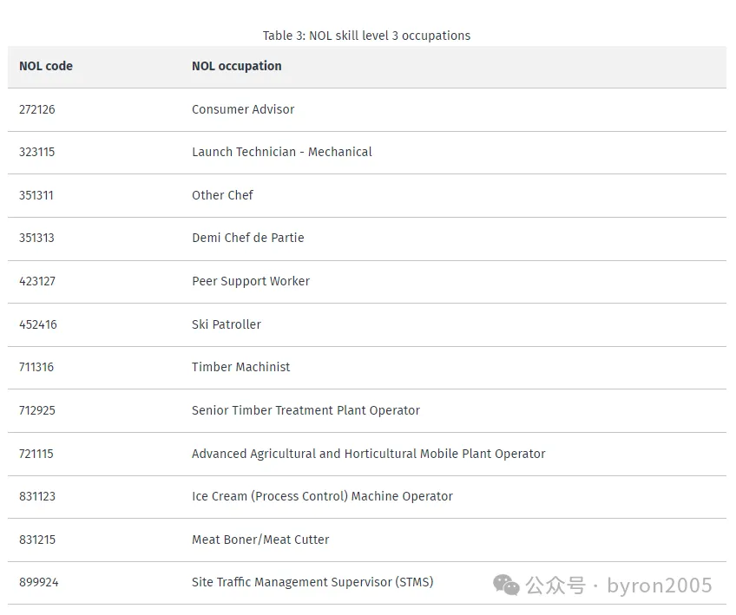The height and width of the screenshot is (615, 736).
Task: Select the Peer Support Worker occupation
Action: click(251, 281)
